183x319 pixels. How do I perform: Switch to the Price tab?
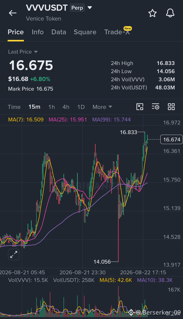[x=16, y=32]
